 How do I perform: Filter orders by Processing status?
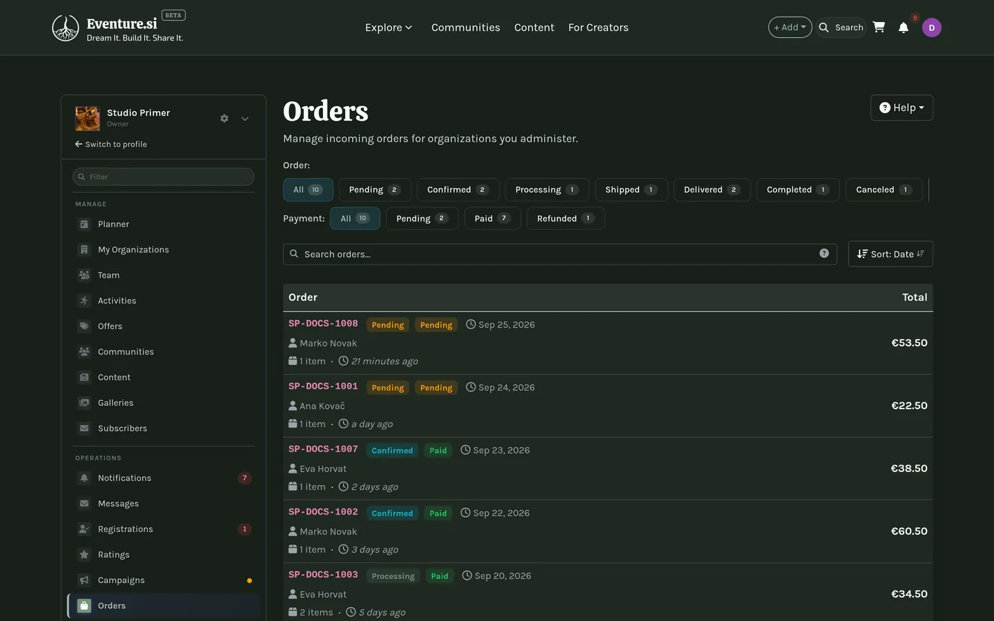tap(547, 190)
